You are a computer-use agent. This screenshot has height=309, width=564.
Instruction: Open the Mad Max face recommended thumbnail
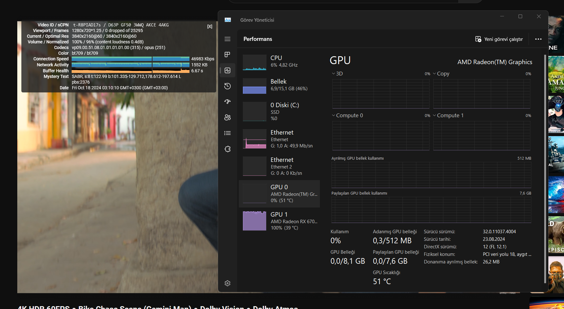click(x=556, y=274)
